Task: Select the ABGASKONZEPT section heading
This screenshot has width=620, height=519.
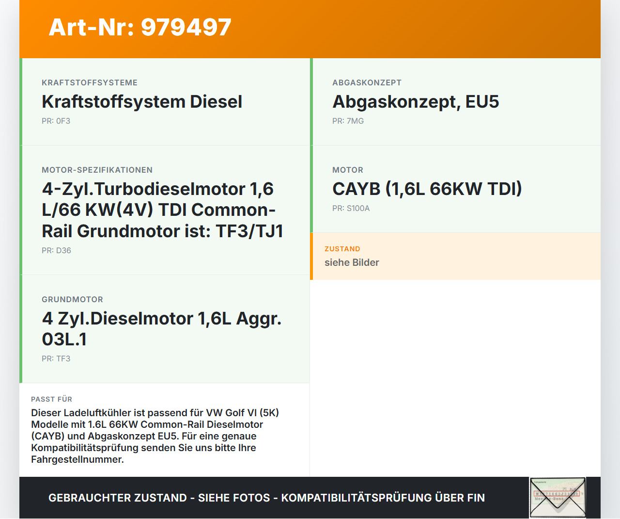Action: 367,82
